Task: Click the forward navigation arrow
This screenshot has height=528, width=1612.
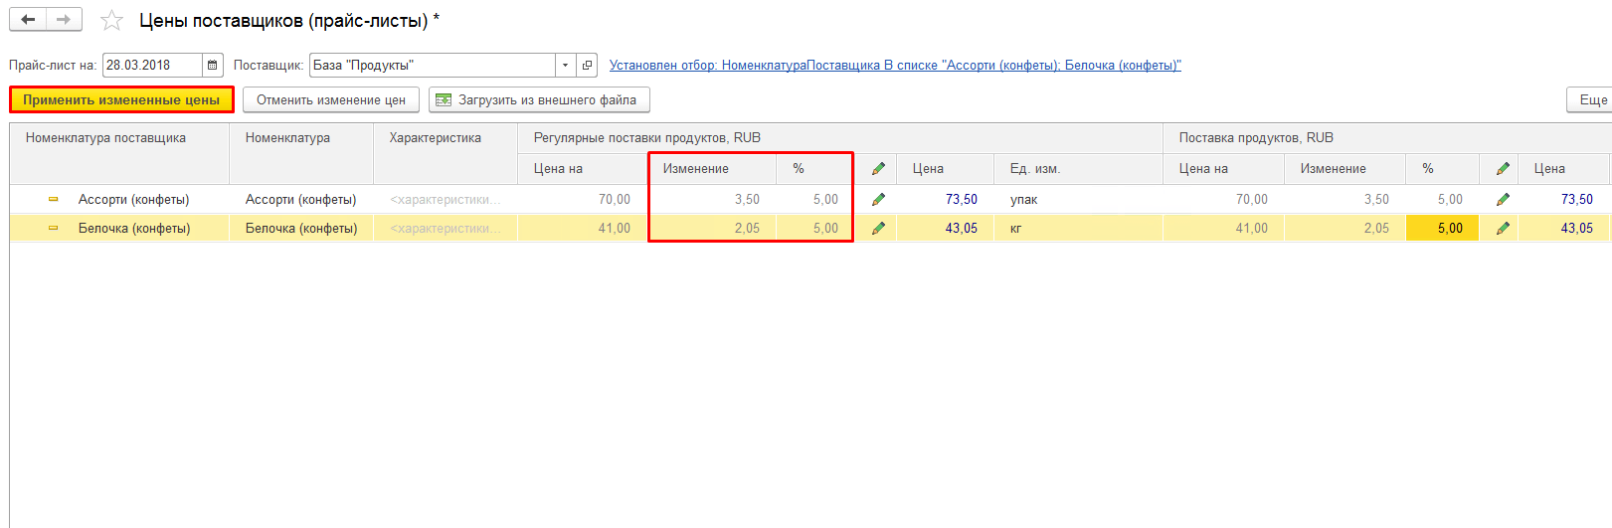Action: tap(64, 20)
